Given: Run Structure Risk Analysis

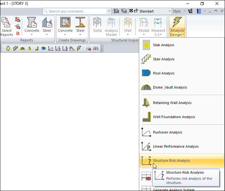Looking at the screenshot, I should point(171,161).
